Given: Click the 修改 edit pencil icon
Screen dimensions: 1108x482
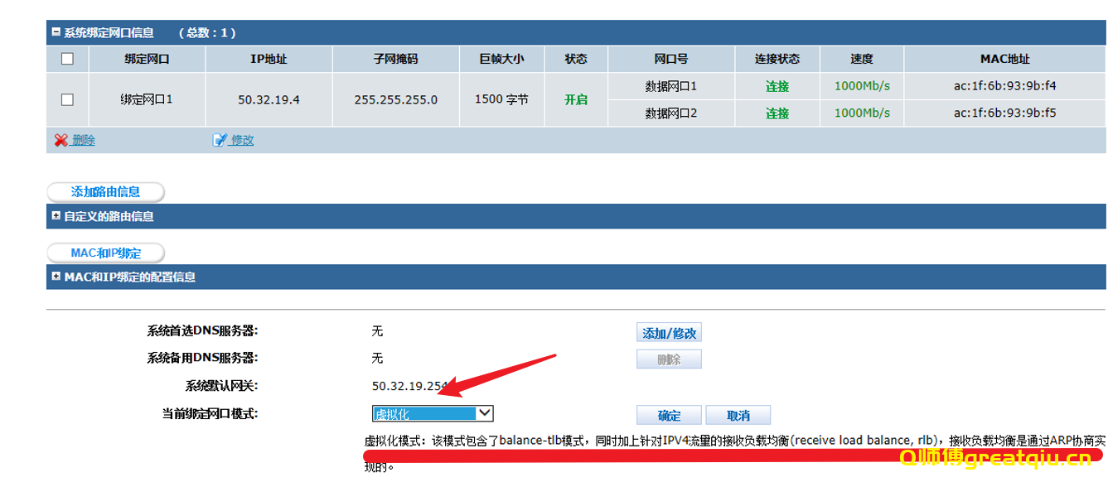Looking at the screenshot, I should click(220, 139).
